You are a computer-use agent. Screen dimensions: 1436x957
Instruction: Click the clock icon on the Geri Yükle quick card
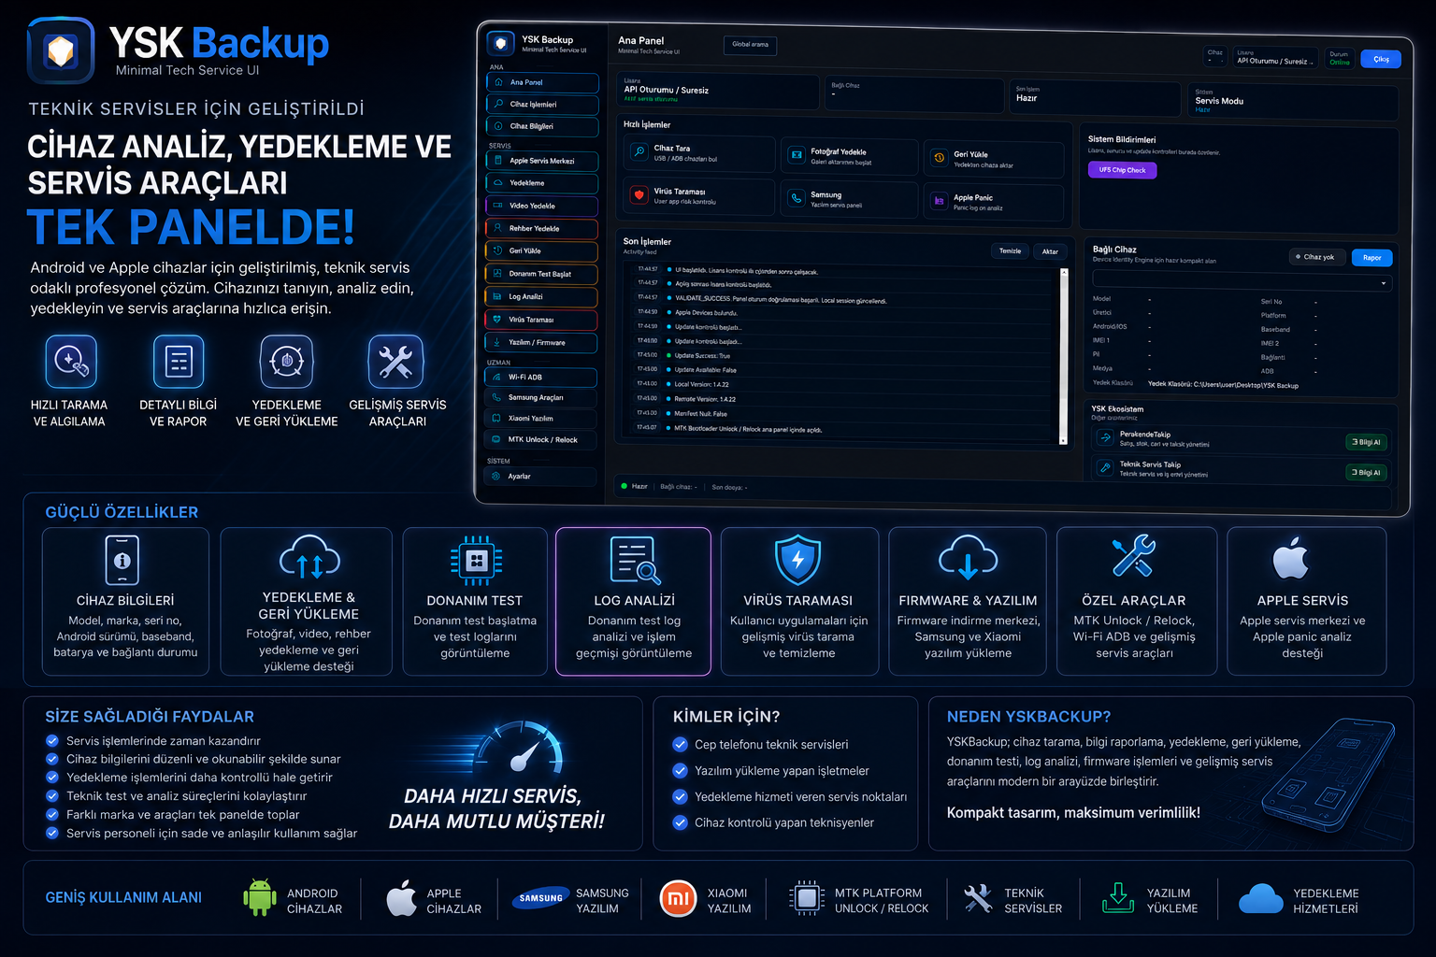[940, 158]
